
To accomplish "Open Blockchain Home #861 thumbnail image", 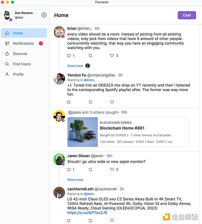I will coord(82,132).
